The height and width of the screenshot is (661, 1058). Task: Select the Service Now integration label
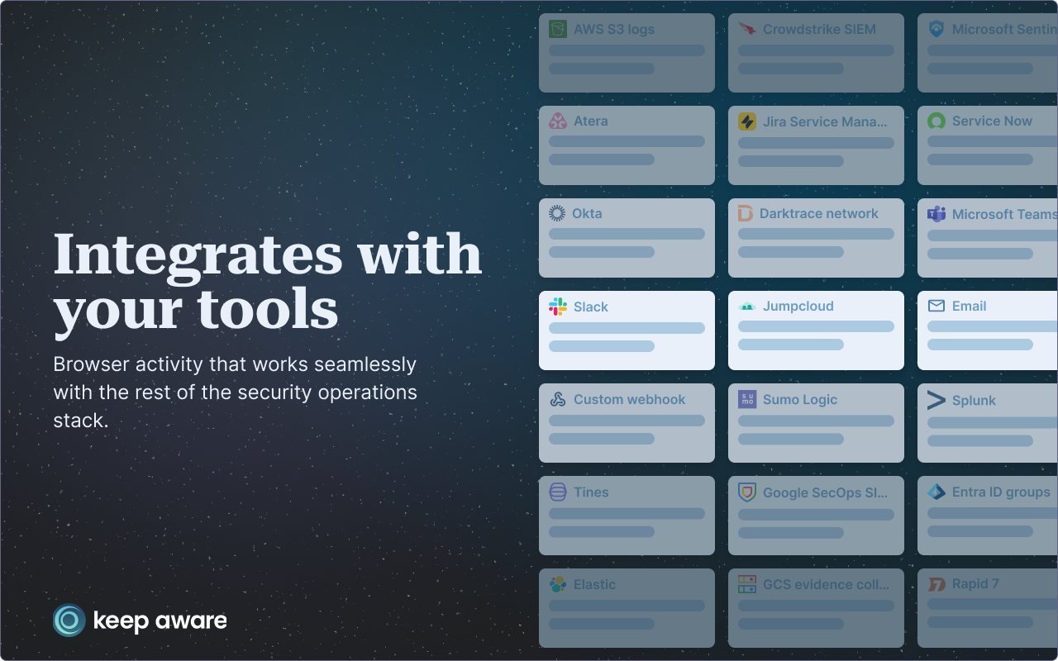click(x=992, y=121)
